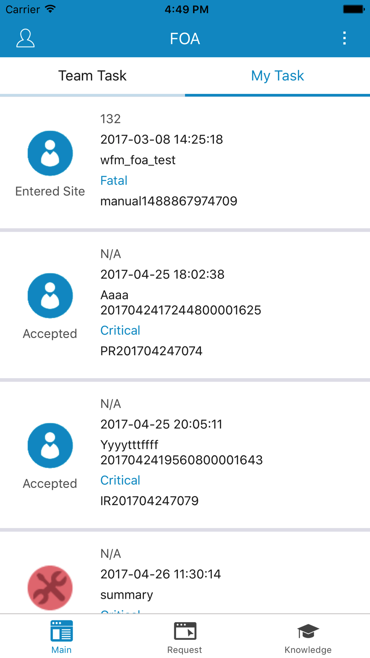Open task titled wfm_foa_test
The width and height of the screenshot is (370, 658).
(138, 160)
